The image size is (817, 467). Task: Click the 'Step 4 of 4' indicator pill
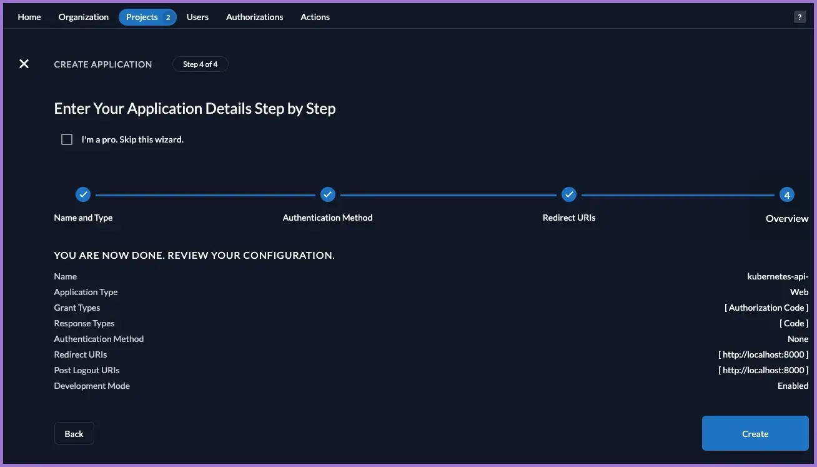[x=200, y=64]
